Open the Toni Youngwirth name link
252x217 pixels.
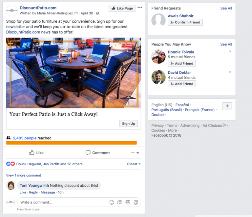pos(34,186)
